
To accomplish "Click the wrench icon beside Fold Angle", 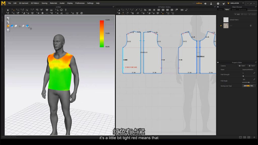I will pyautogui.click(x=254, y=79).
